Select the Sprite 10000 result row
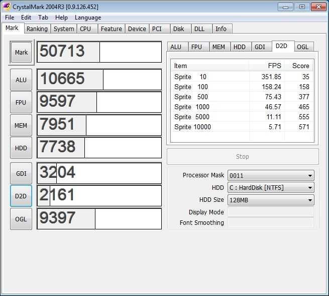 pyautogui.click(x=242, y=127)
